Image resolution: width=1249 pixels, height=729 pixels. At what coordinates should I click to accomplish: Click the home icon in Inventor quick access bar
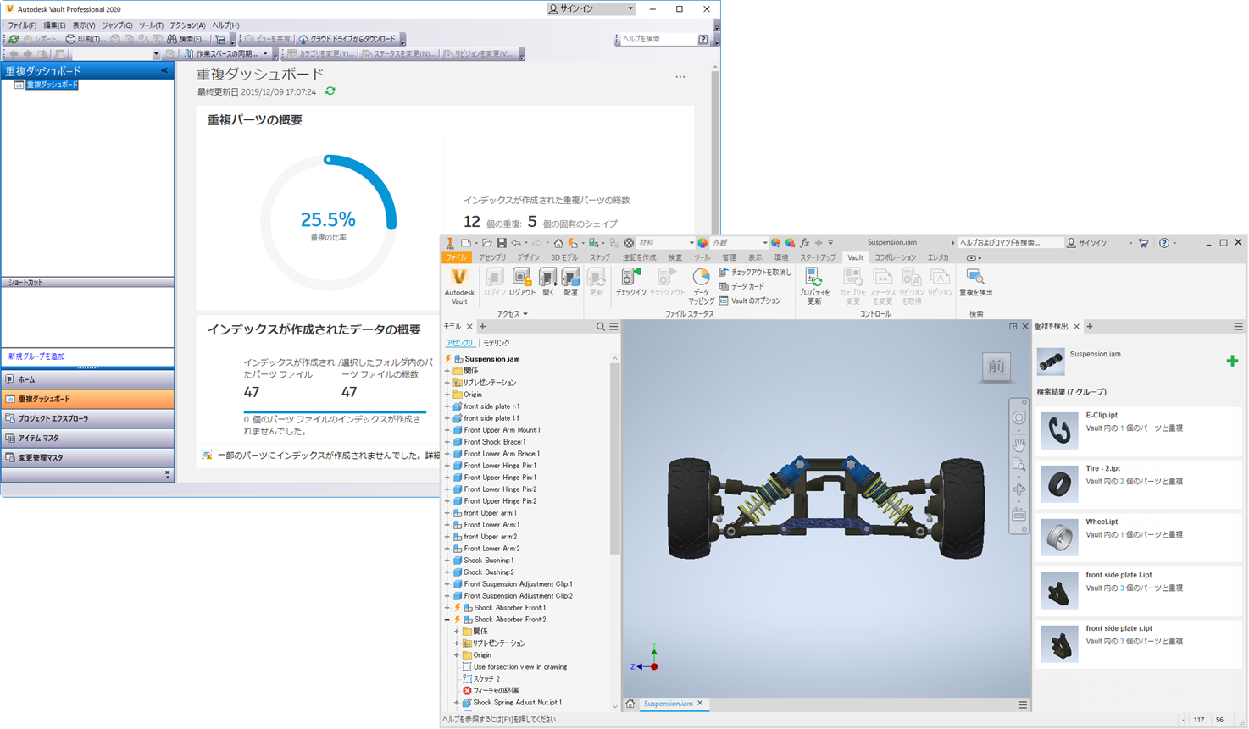[558, 243]
